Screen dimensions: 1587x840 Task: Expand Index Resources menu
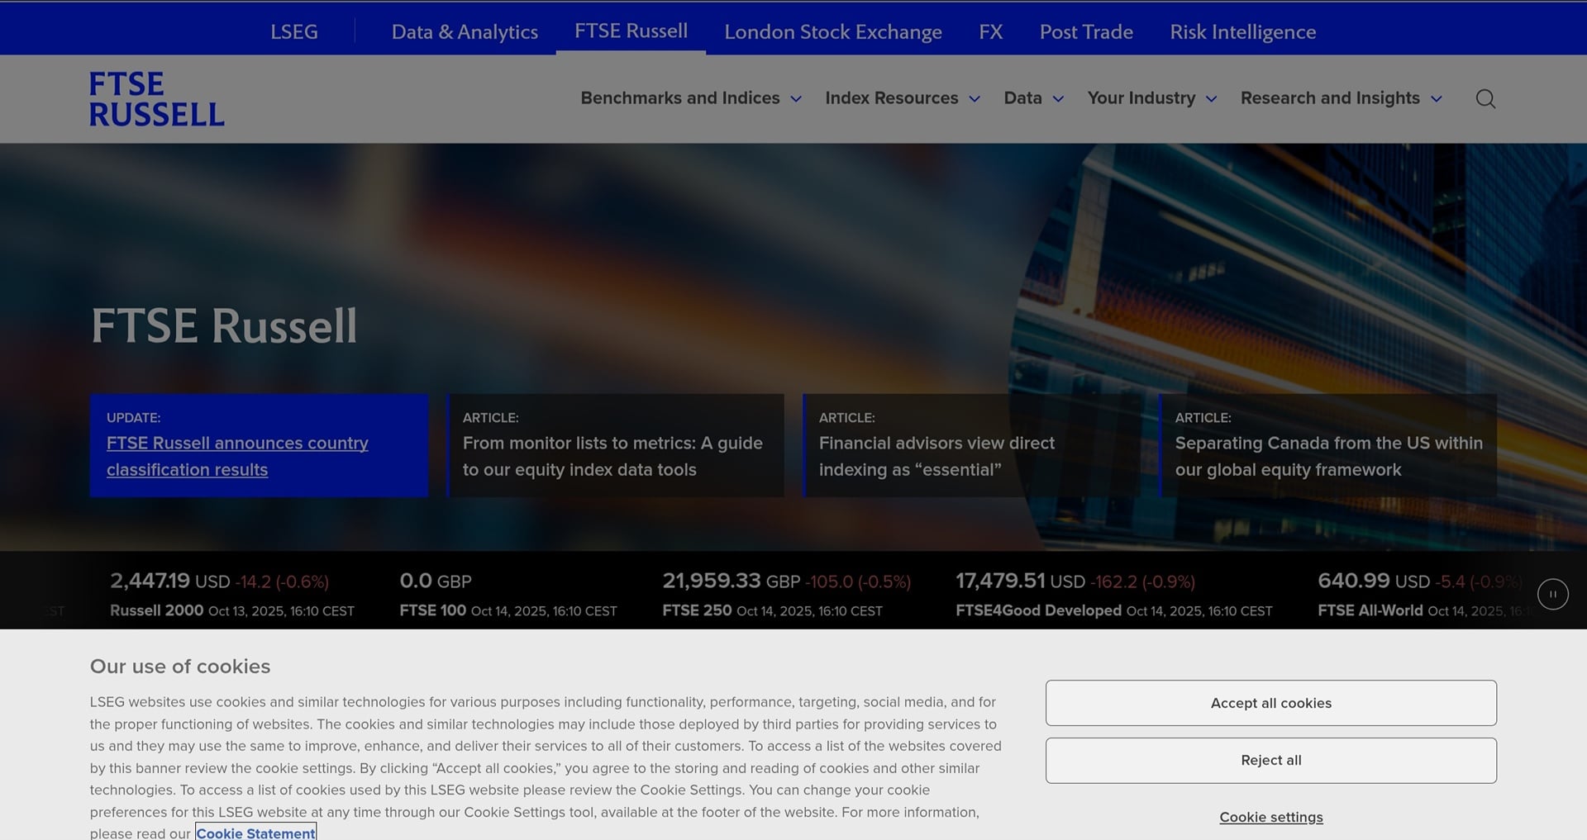(903, 98)
